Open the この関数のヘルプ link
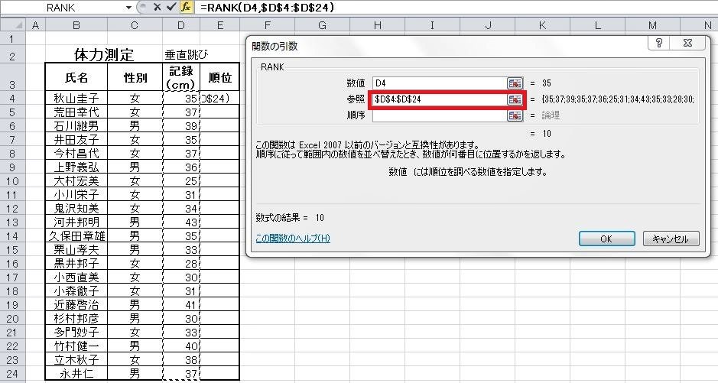718x383 pixels. [293, 239]
